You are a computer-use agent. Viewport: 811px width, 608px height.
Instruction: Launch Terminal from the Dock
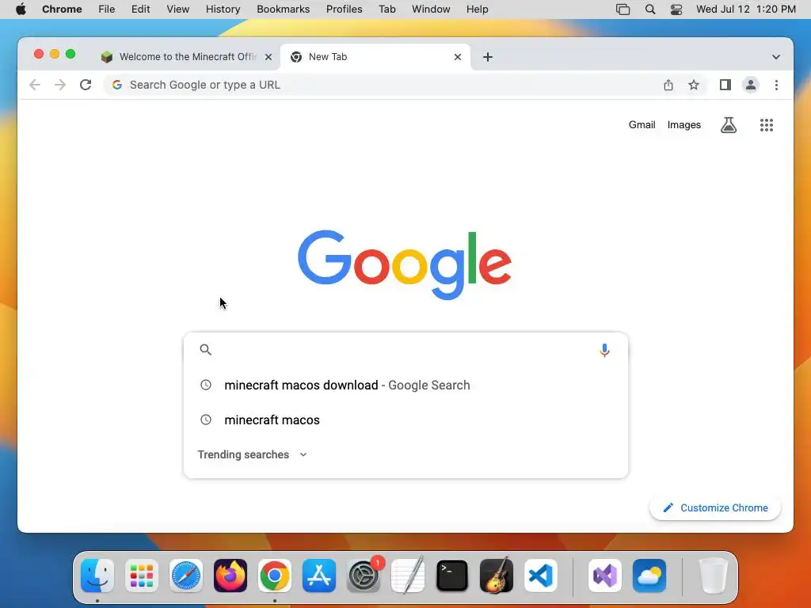click(x=452, y=576)
